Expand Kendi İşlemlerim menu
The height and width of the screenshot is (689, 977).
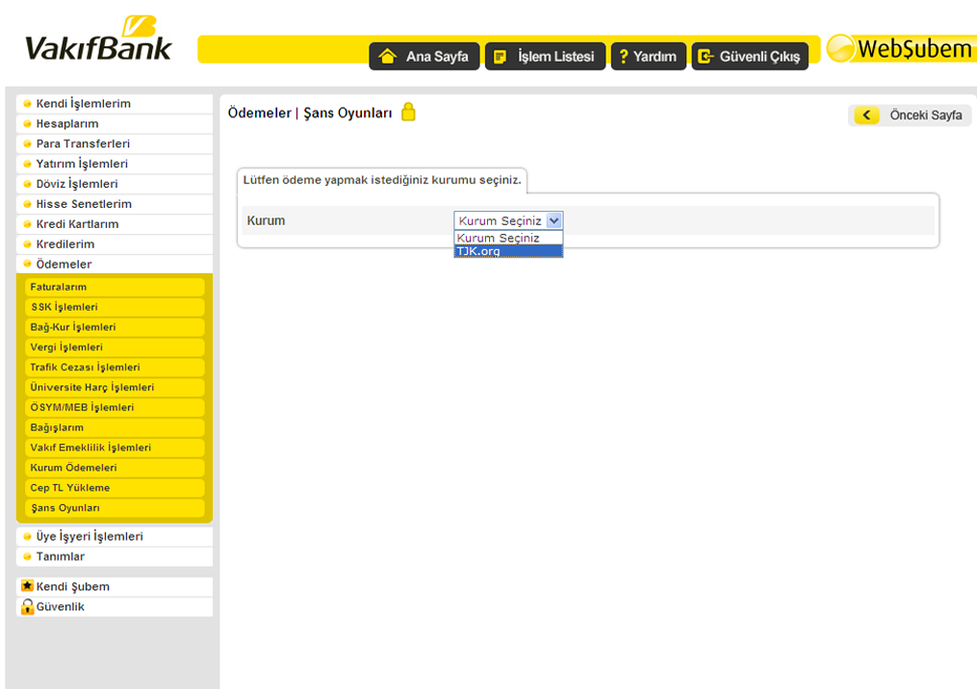point(114,103)
